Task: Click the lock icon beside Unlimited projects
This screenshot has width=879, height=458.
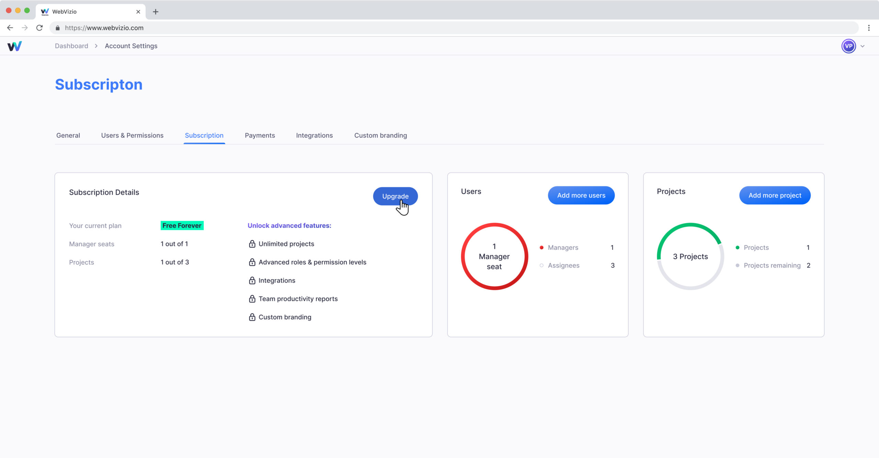Action: tap(252, 244)
